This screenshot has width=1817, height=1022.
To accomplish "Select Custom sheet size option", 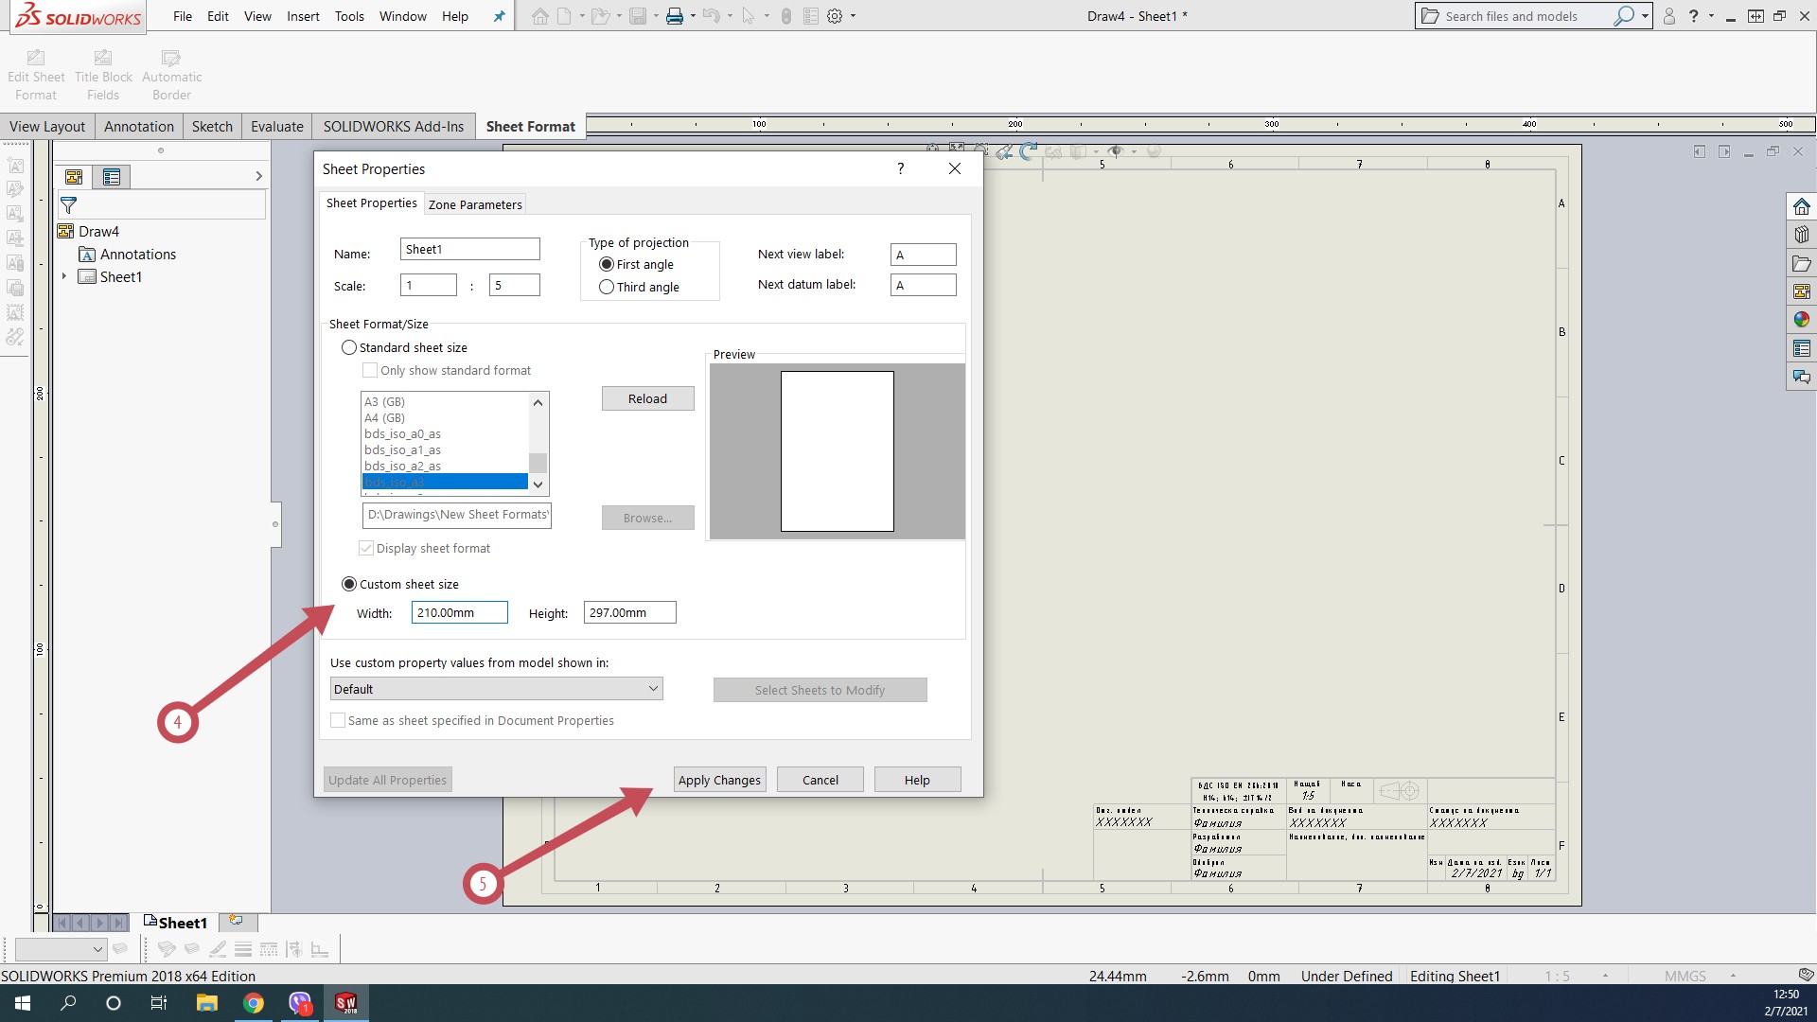I will point(349,584).
